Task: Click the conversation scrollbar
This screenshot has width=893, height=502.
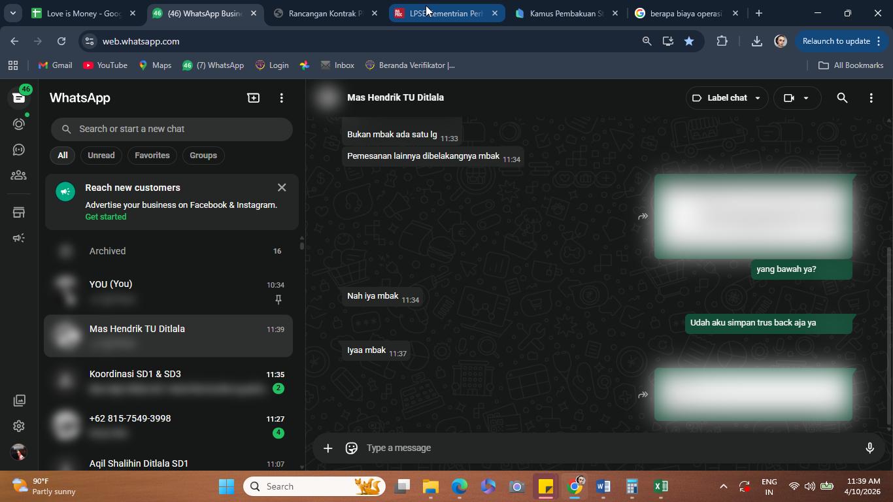Action: click(889, 336)
